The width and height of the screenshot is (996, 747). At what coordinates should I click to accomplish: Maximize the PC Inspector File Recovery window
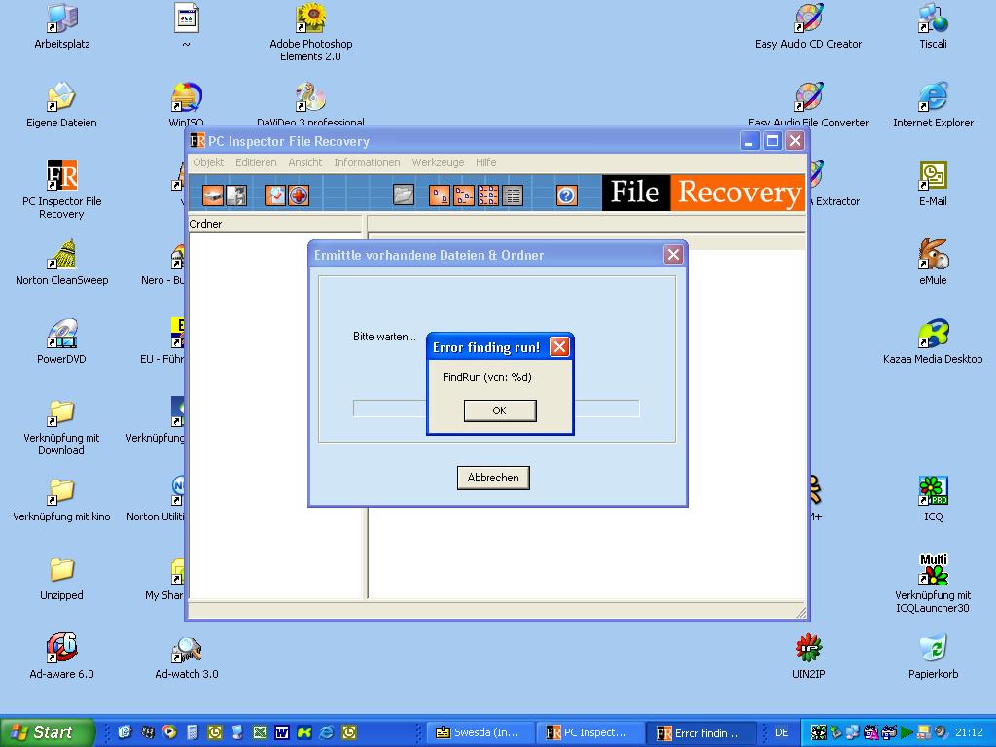[772, 141]
